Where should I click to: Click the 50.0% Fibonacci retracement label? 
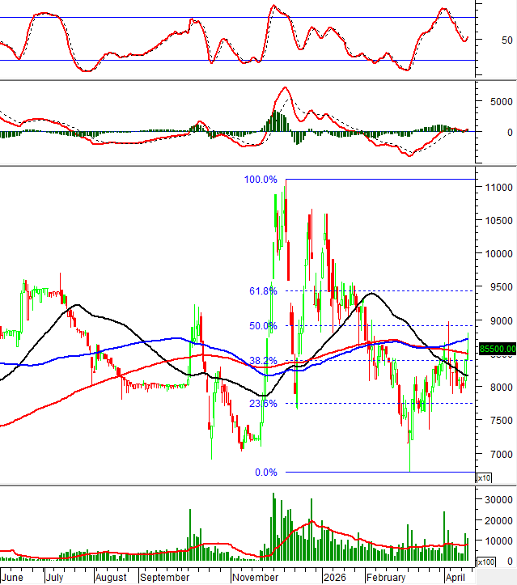click(x=264, y=326)
